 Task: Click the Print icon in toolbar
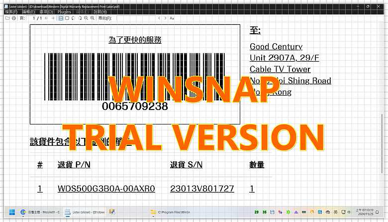14,18
